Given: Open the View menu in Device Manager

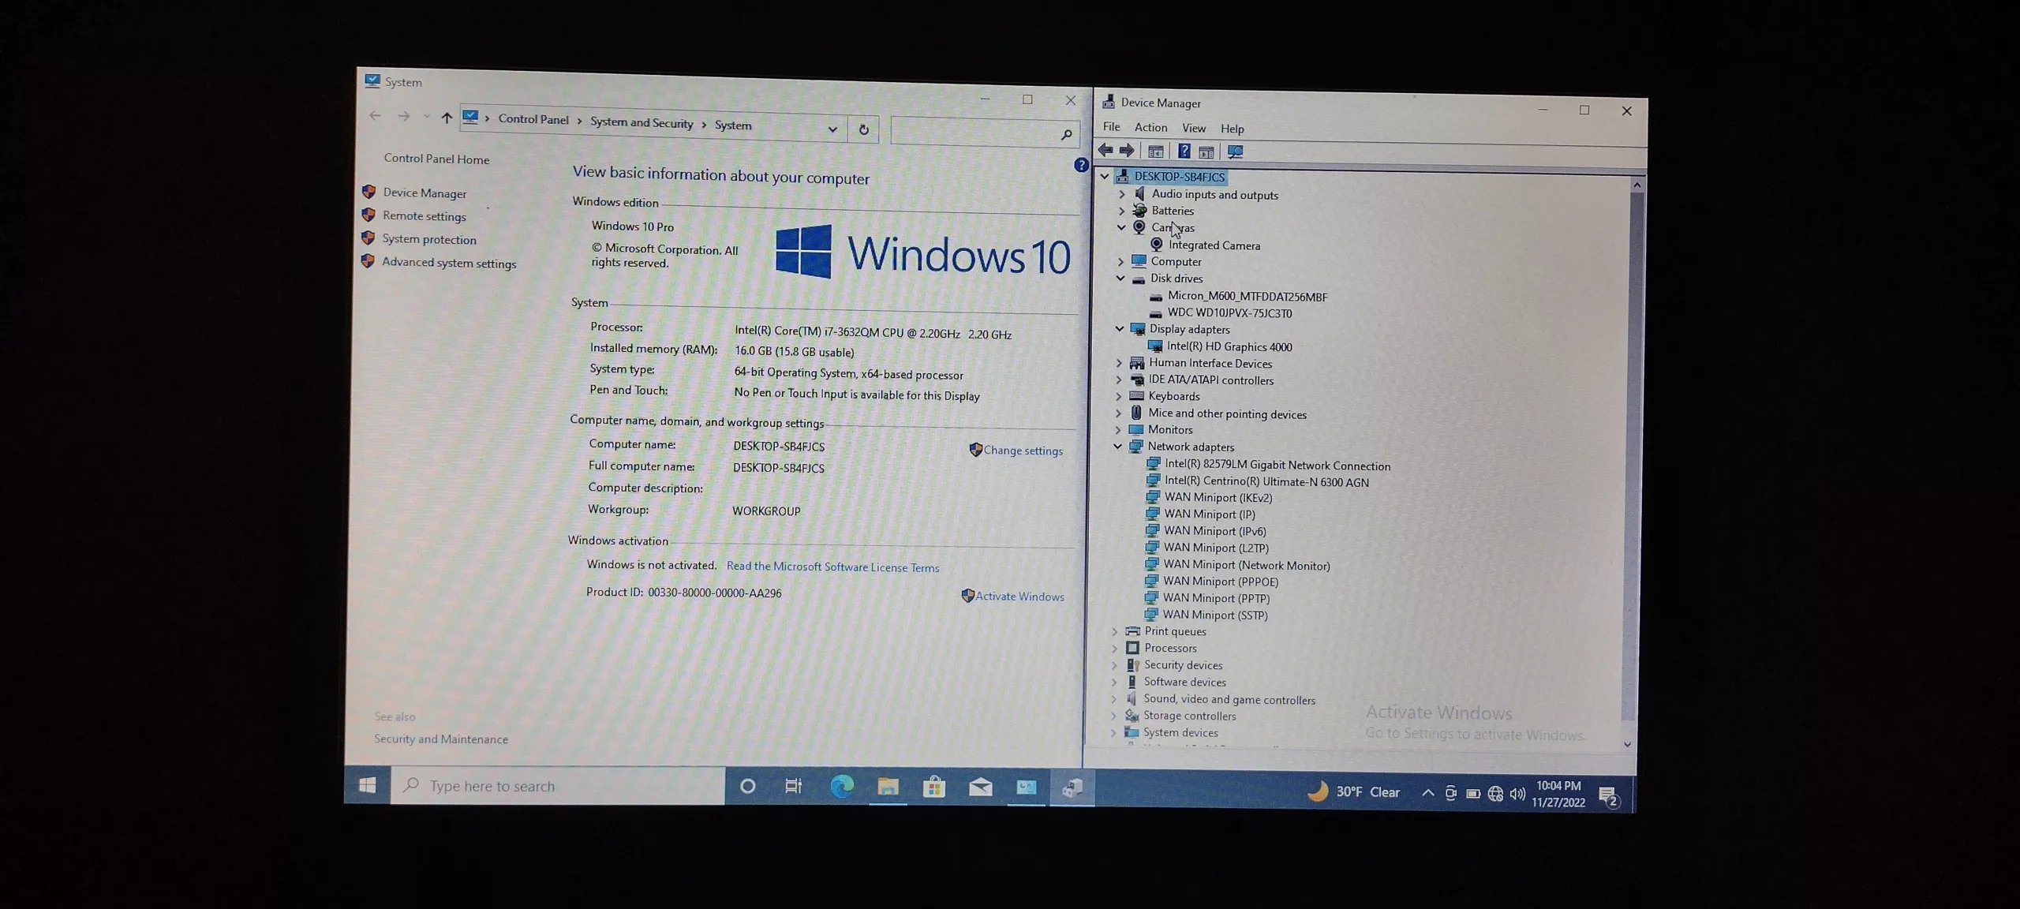Looking at the screenshot, I should (x=1194, y=128).
